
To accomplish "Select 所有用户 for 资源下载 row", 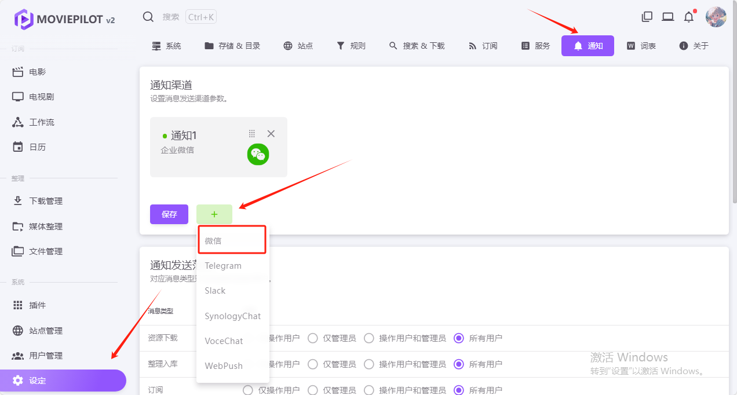I will point(459,338).
